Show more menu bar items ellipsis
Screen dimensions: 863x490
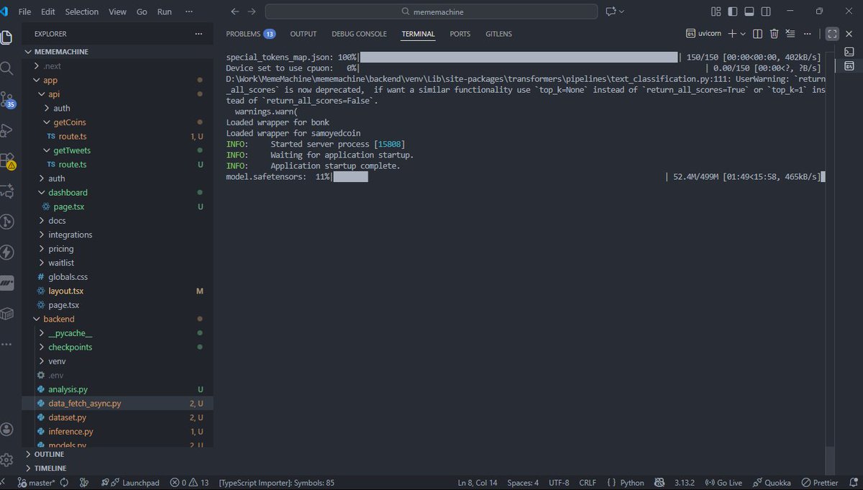click(189, 12)
